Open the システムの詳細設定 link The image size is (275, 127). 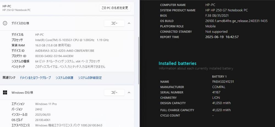(90, 78)
